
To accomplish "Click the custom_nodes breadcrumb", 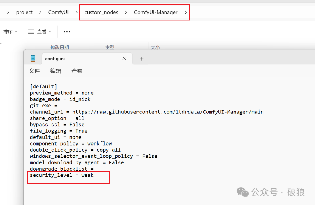I will (101, 13).
